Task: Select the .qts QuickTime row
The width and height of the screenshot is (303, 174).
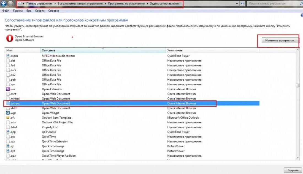Action: (132, 137)
